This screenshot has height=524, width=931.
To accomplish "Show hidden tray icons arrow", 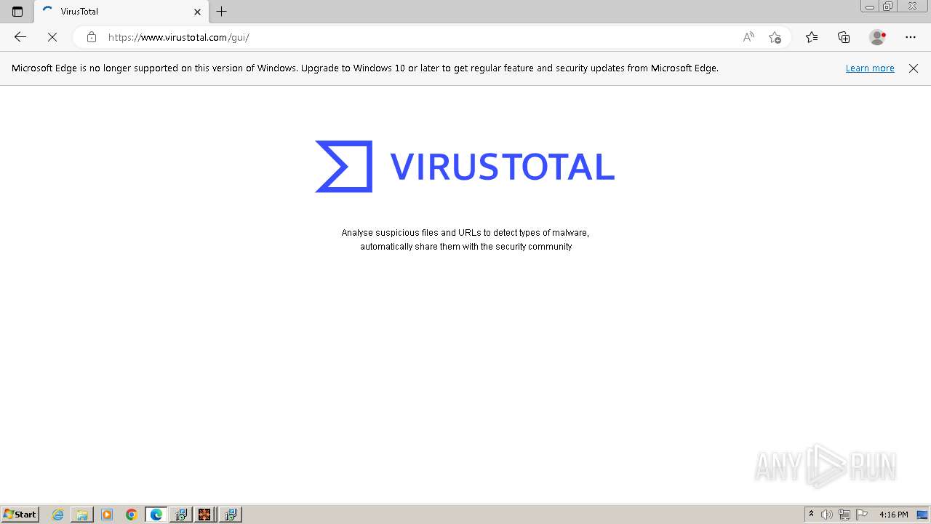I will tap(811, 515).
